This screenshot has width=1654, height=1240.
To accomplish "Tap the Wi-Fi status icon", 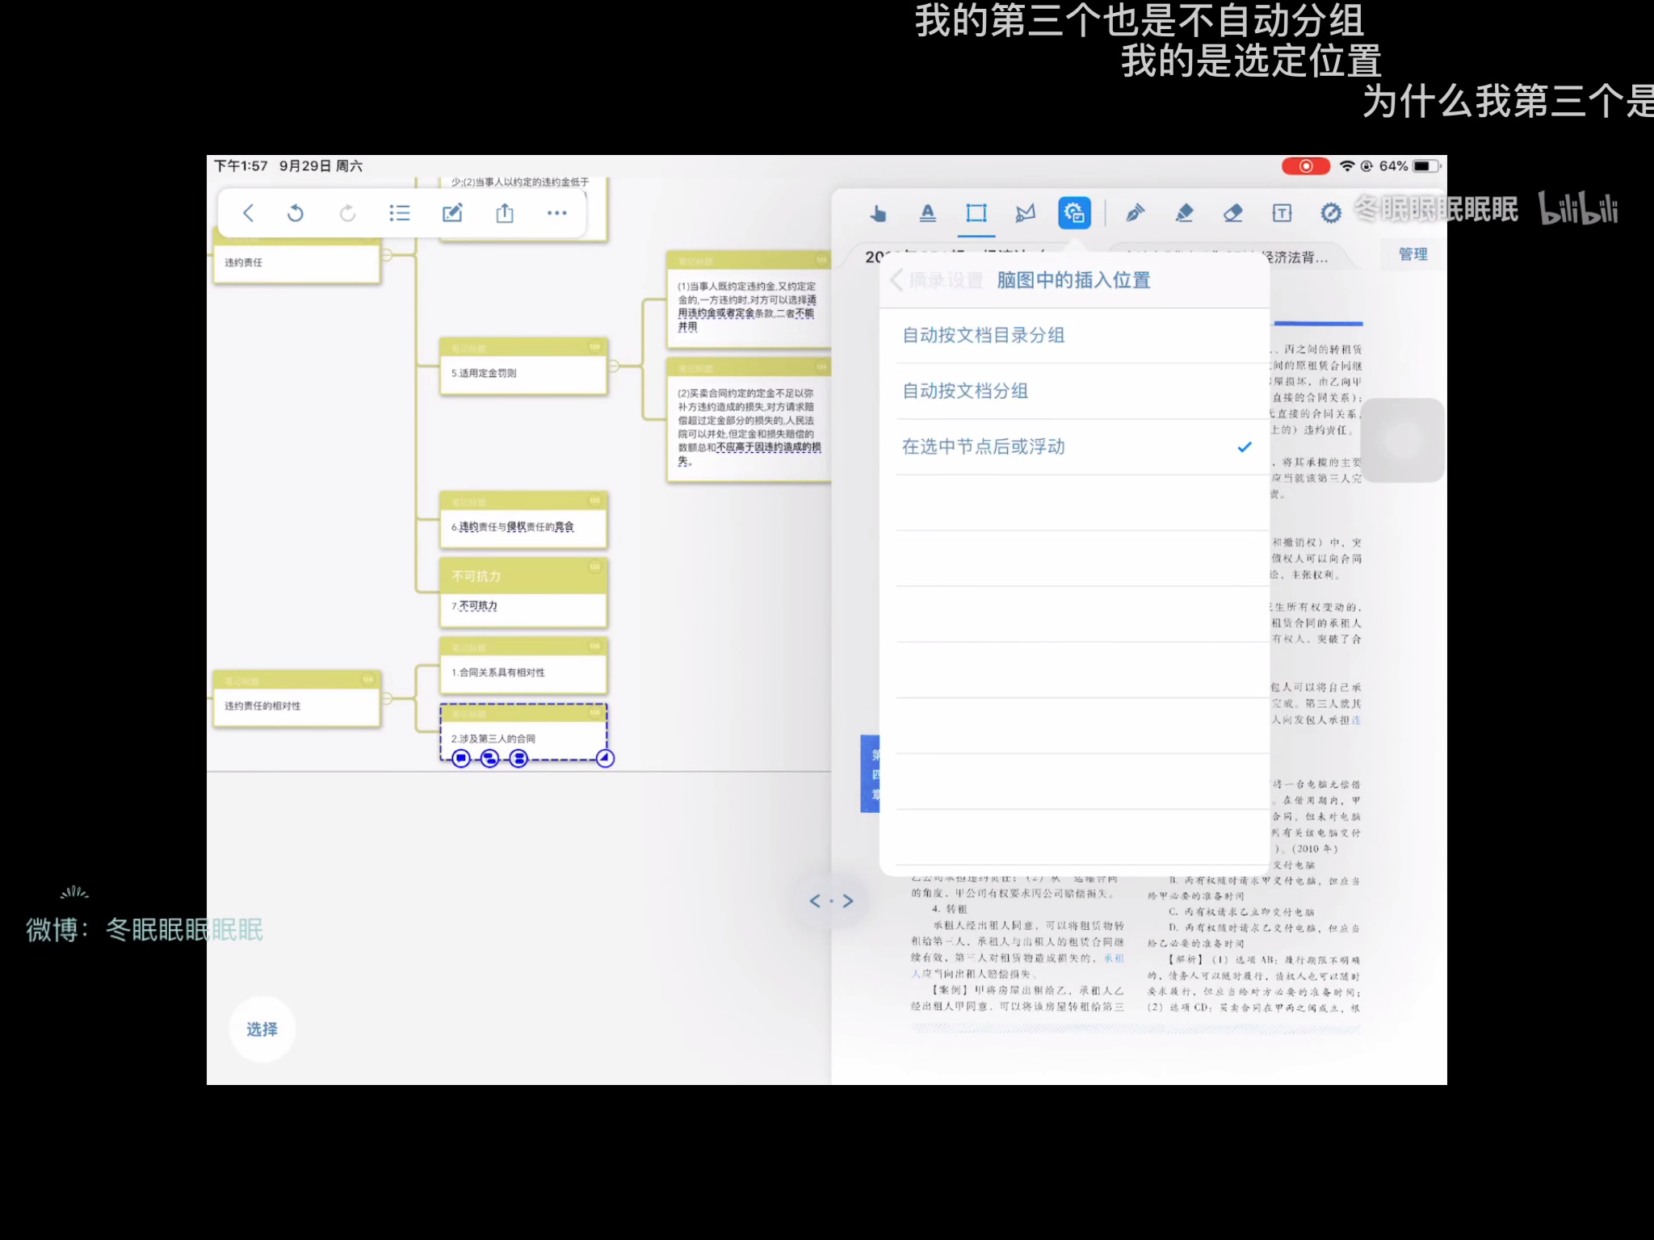I will tap(1347, 166).
